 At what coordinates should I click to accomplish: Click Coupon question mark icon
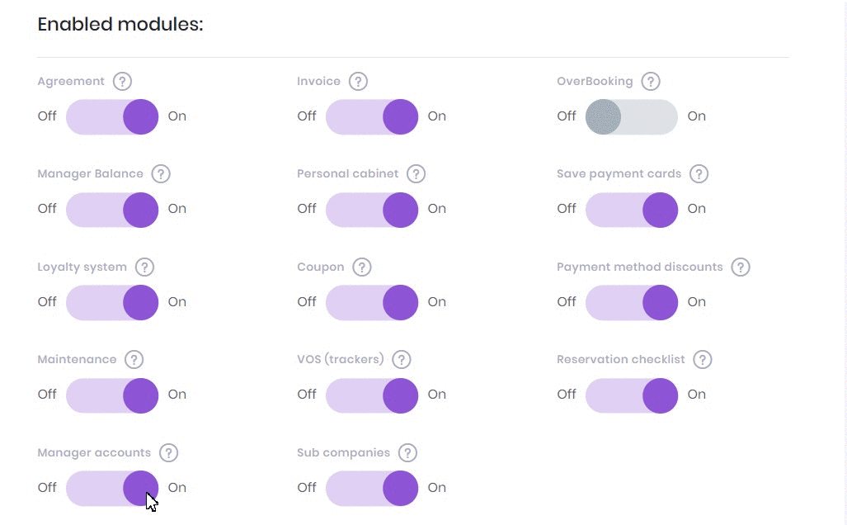pyautogui.click(x=362, y=267)
